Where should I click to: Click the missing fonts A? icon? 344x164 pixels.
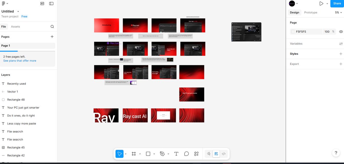click(x=42, y=3)
